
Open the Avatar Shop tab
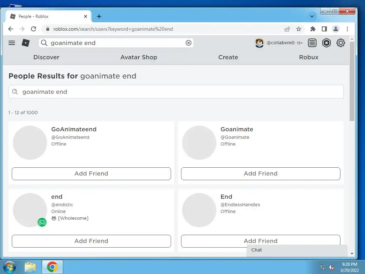pyautogui.click(x=139, y=57)
